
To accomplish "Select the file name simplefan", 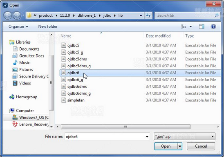I will (x=76, y=100).
